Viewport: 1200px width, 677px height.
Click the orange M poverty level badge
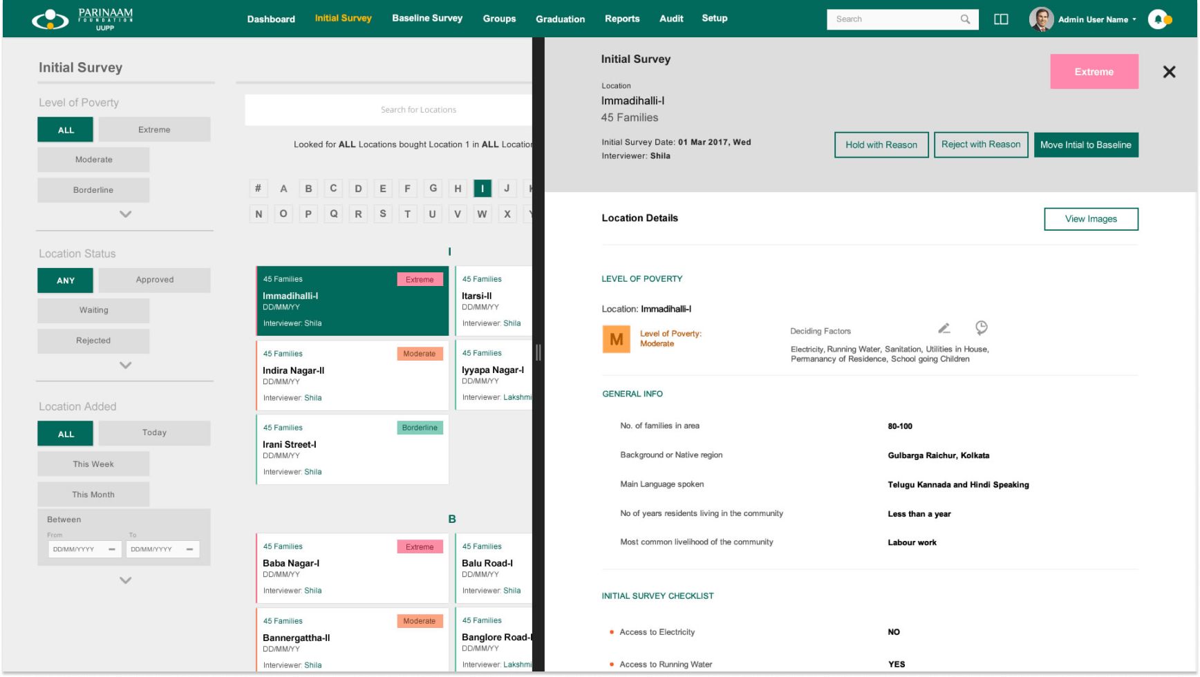(616, 339)
